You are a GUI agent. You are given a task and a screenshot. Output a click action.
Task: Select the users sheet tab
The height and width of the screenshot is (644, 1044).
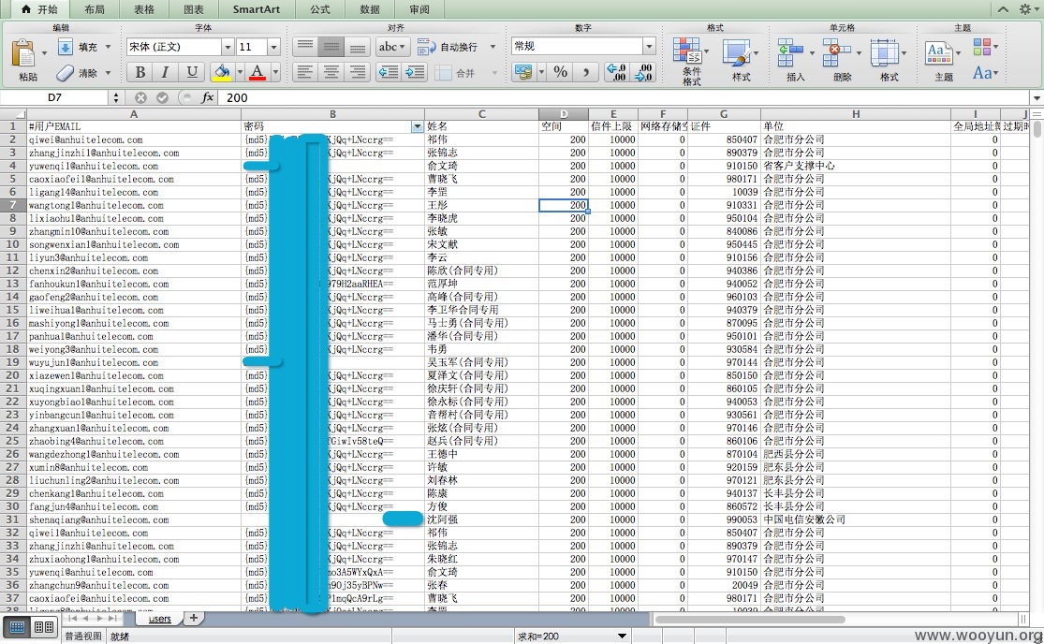[160, 619]
